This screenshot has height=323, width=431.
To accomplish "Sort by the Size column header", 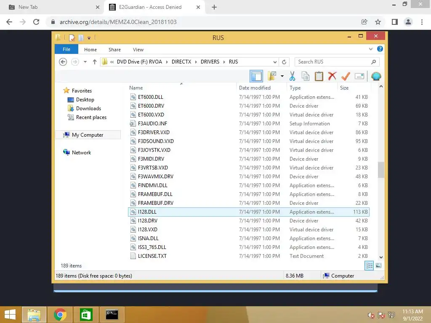I will 354,87.
